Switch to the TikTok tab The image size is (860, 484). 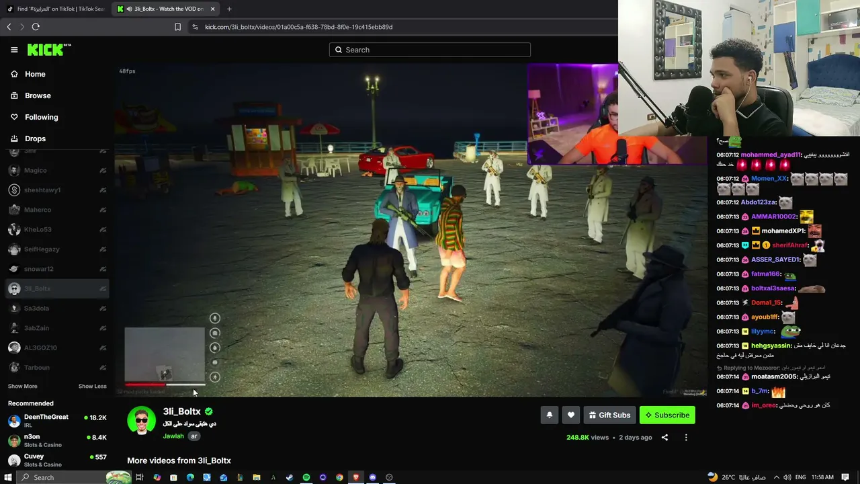(x=55, y=9)
